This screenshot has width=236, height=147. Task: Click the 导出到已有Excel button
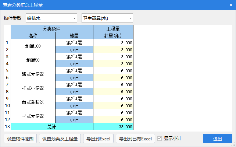[x=135, y=139]
